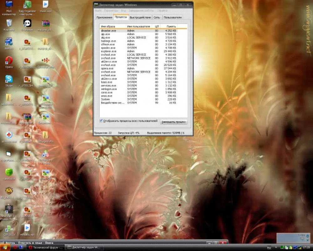Select the explorer.exe process row

(x=109, y=51)
